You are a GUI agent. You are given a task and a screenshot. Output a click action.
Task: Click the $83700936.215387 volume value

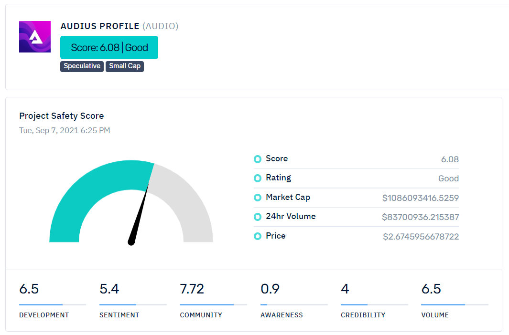coord(421,217)
